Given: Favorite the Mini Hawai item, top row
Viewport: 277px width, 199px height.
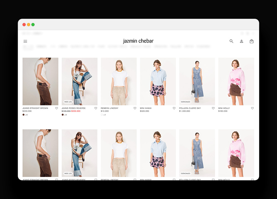Looking at the screenshot, I should click(174, 108).
